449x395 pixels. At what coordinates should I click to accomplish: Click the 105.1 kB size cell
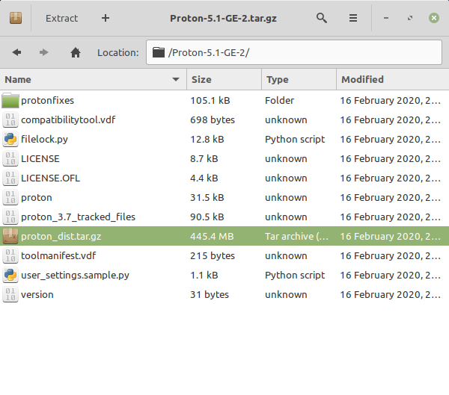point(210,100)
